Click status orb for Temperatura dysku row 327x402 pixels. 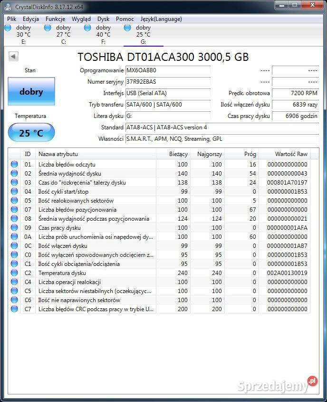pos(14,273)
